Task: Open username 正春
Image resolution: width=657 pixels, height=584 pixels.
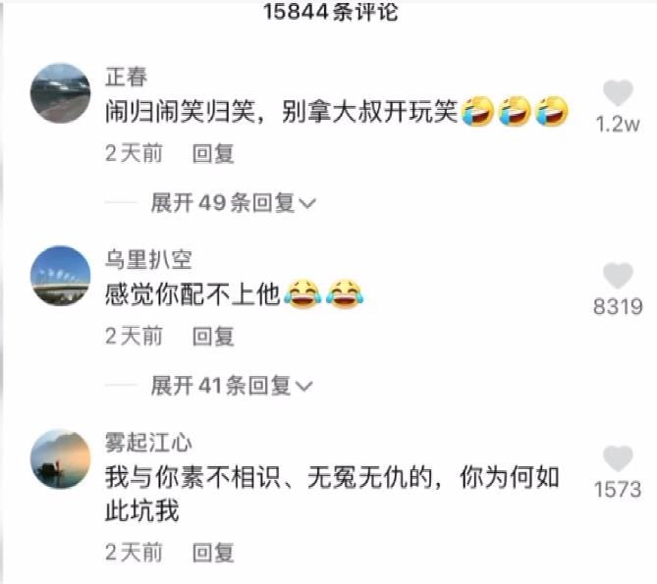Action: (126, 77)
